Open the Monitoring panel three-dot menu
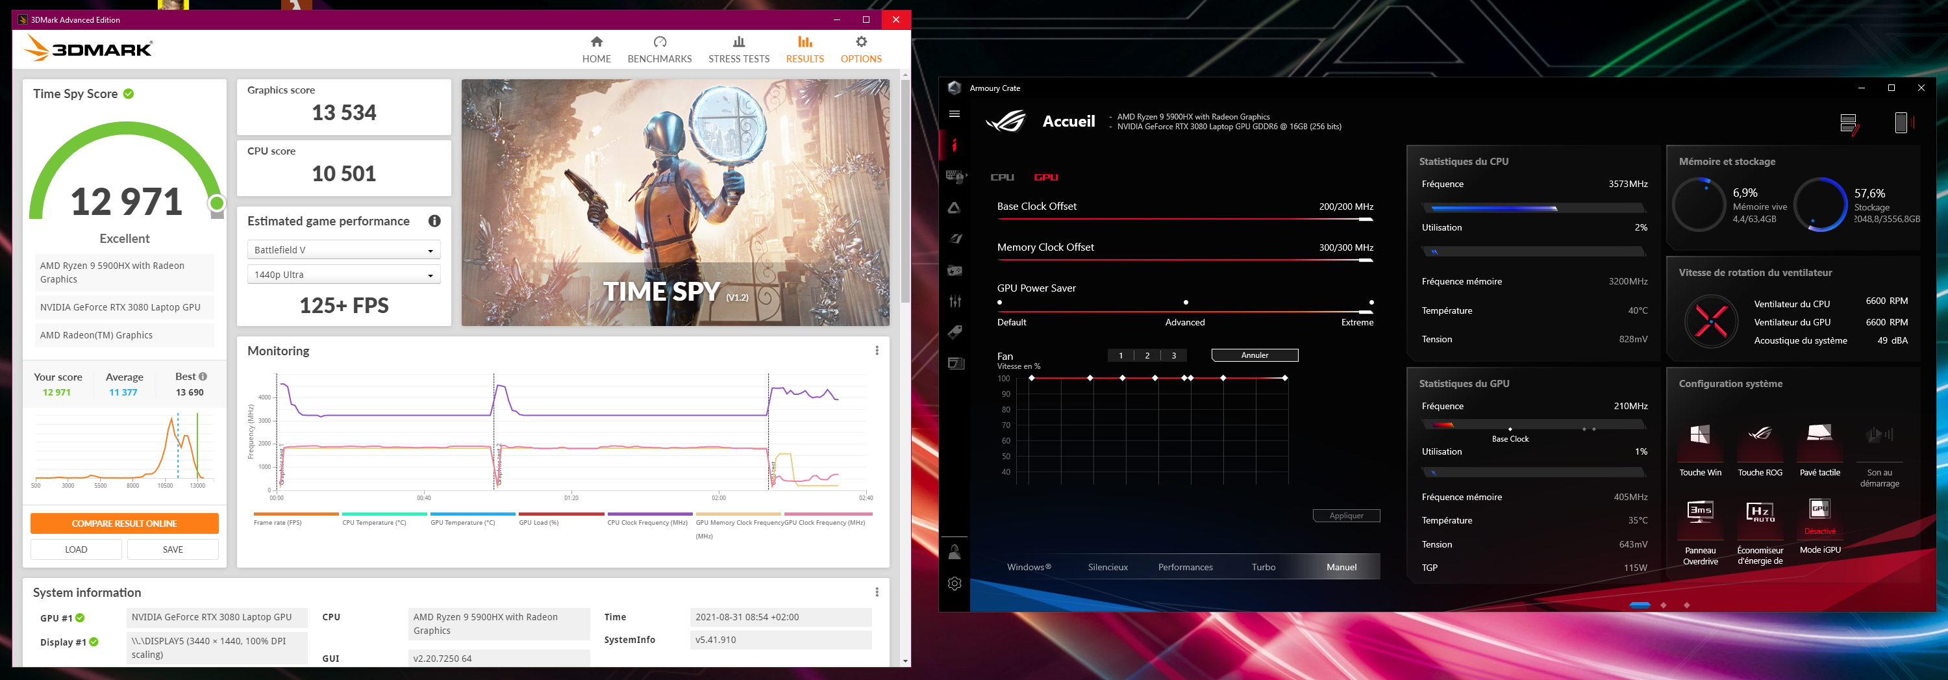The width and height of the screenshot is (1948, 680). [877, 350]
